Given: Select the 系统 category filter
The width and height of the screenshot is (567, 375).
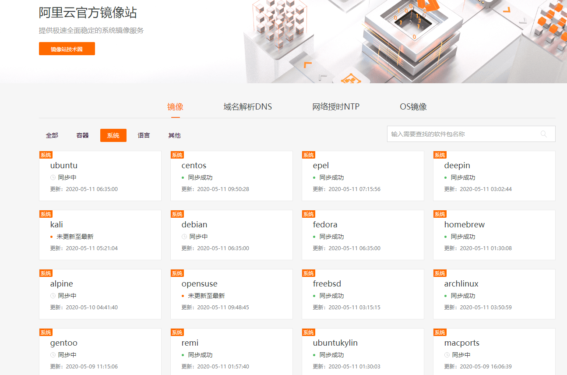Looking at the screenshot, I should click(113, 135).
